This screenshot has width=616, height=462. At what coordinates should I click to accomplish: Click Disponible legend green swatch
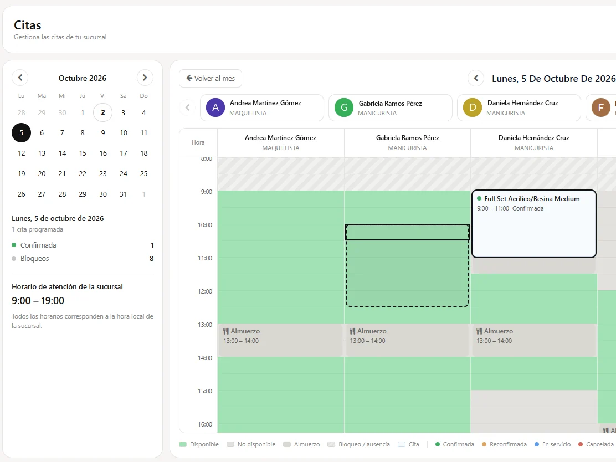[183, 444]
